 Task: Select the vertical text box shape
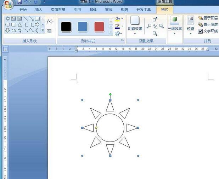coord(19,18)
